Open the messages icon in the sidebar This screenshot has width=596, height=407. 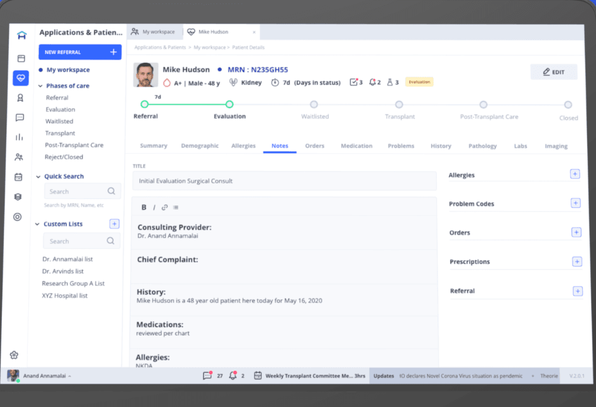pyautogui.click(x=20, y=118)
